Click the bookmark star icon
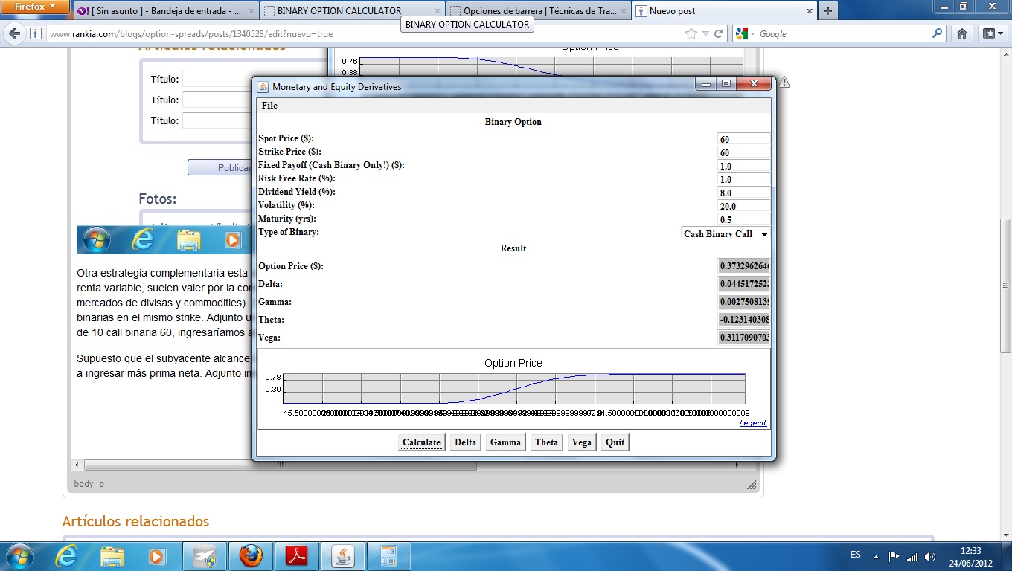The image size is (1012, 571). point(691,33)
